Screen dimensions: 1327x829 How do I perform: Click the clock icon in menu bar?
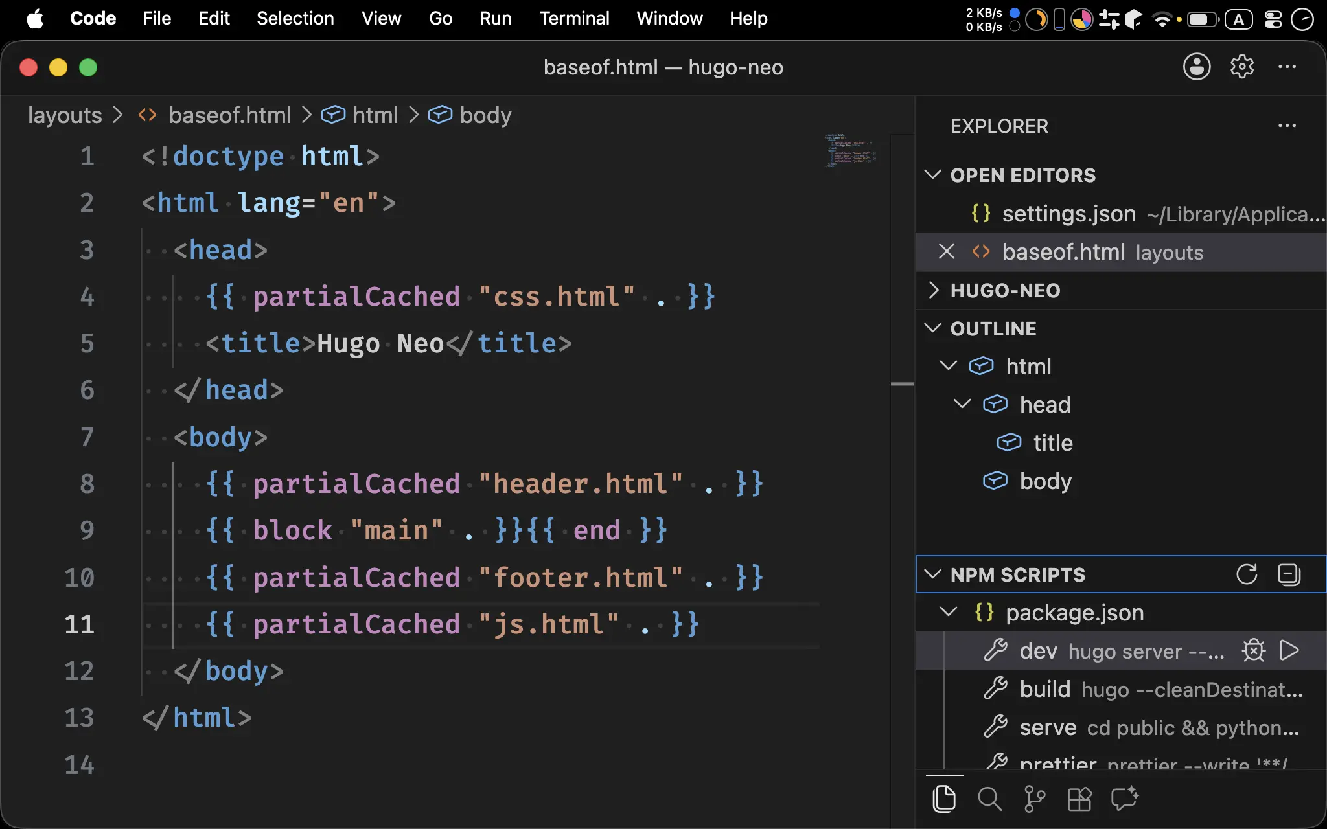1302,19
